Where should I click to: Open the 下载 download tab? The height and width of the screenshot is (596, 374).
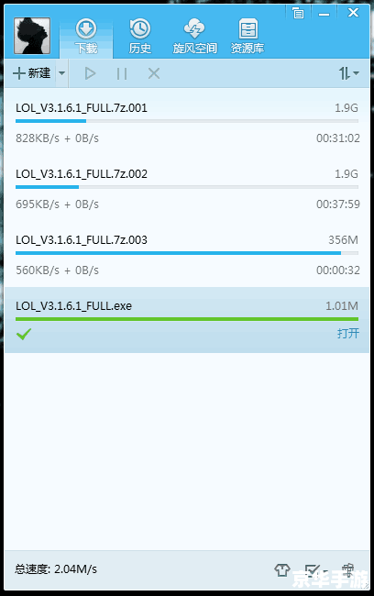[x=86, y=37]
